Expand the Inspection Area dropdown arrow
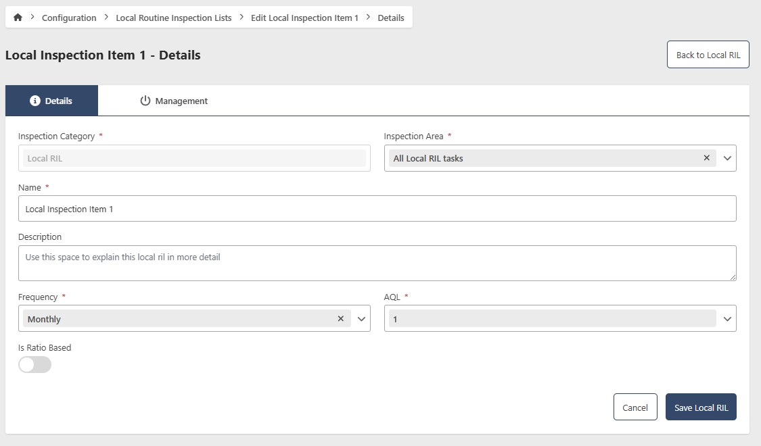The image size is (761, 446). [x=727, y=158]
